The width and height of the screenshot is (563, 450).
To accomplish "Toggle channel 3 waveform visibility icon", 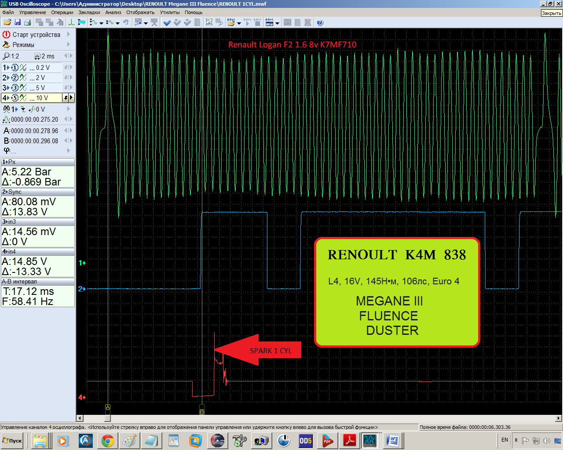I will pos(23,88).
